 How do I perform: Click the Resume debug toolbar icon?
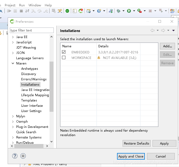9,11
